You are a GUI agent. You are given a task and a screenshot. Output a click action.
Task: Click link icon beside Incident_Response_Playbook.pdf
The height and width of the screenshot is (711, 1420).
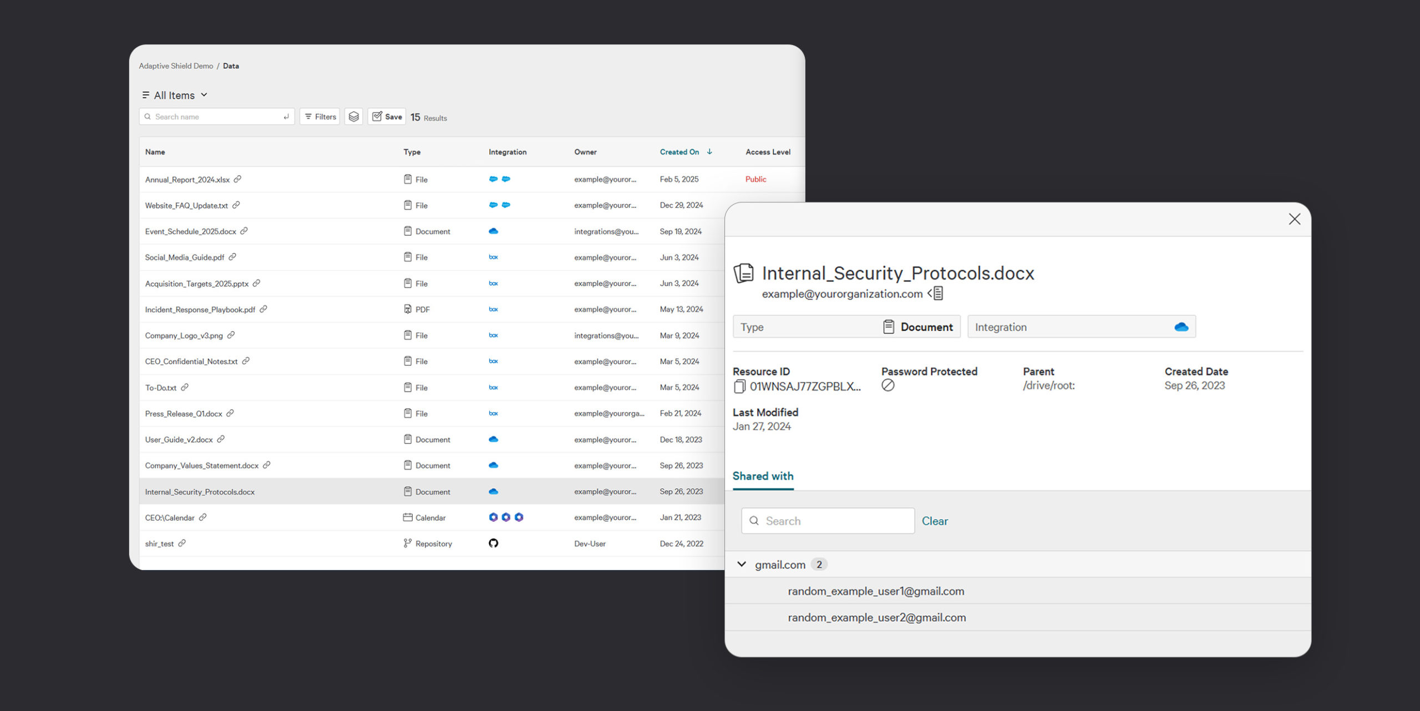263,309
